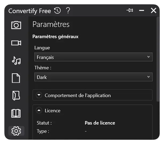
Task: Open the conversion history clock icon
Action: (57, 11)
